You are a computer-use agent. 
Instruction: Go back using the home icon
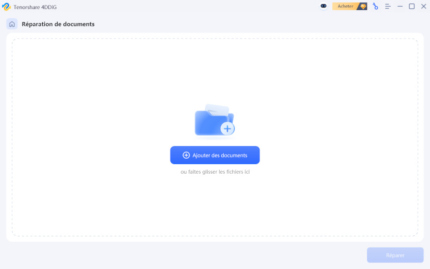click(x=12, y=24)
